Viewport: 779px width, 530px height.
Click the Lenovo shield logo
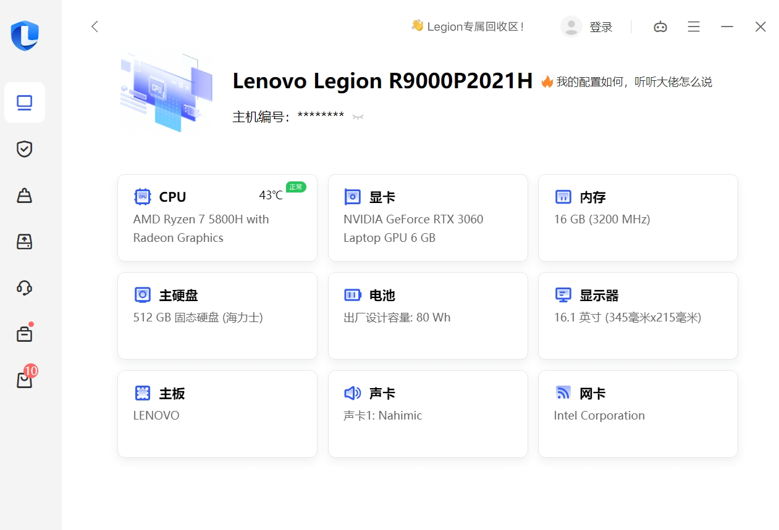(25, 35)
